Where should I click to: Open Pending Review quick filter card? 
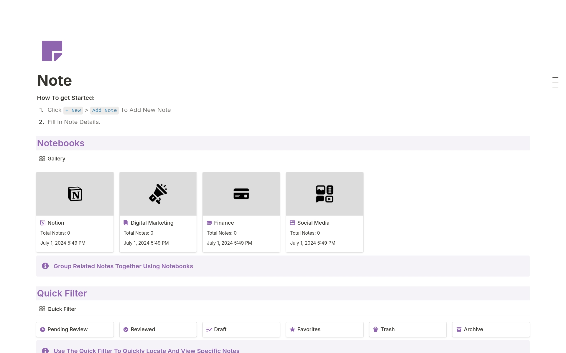75,329
